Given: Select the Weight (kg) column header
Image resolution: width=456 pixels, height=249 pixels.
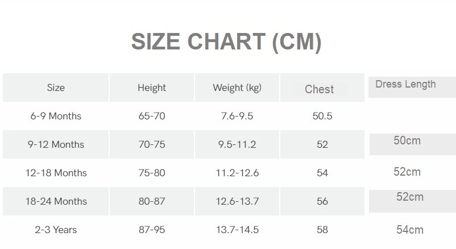Looking at the screenshot, I should tap(237, 88).
